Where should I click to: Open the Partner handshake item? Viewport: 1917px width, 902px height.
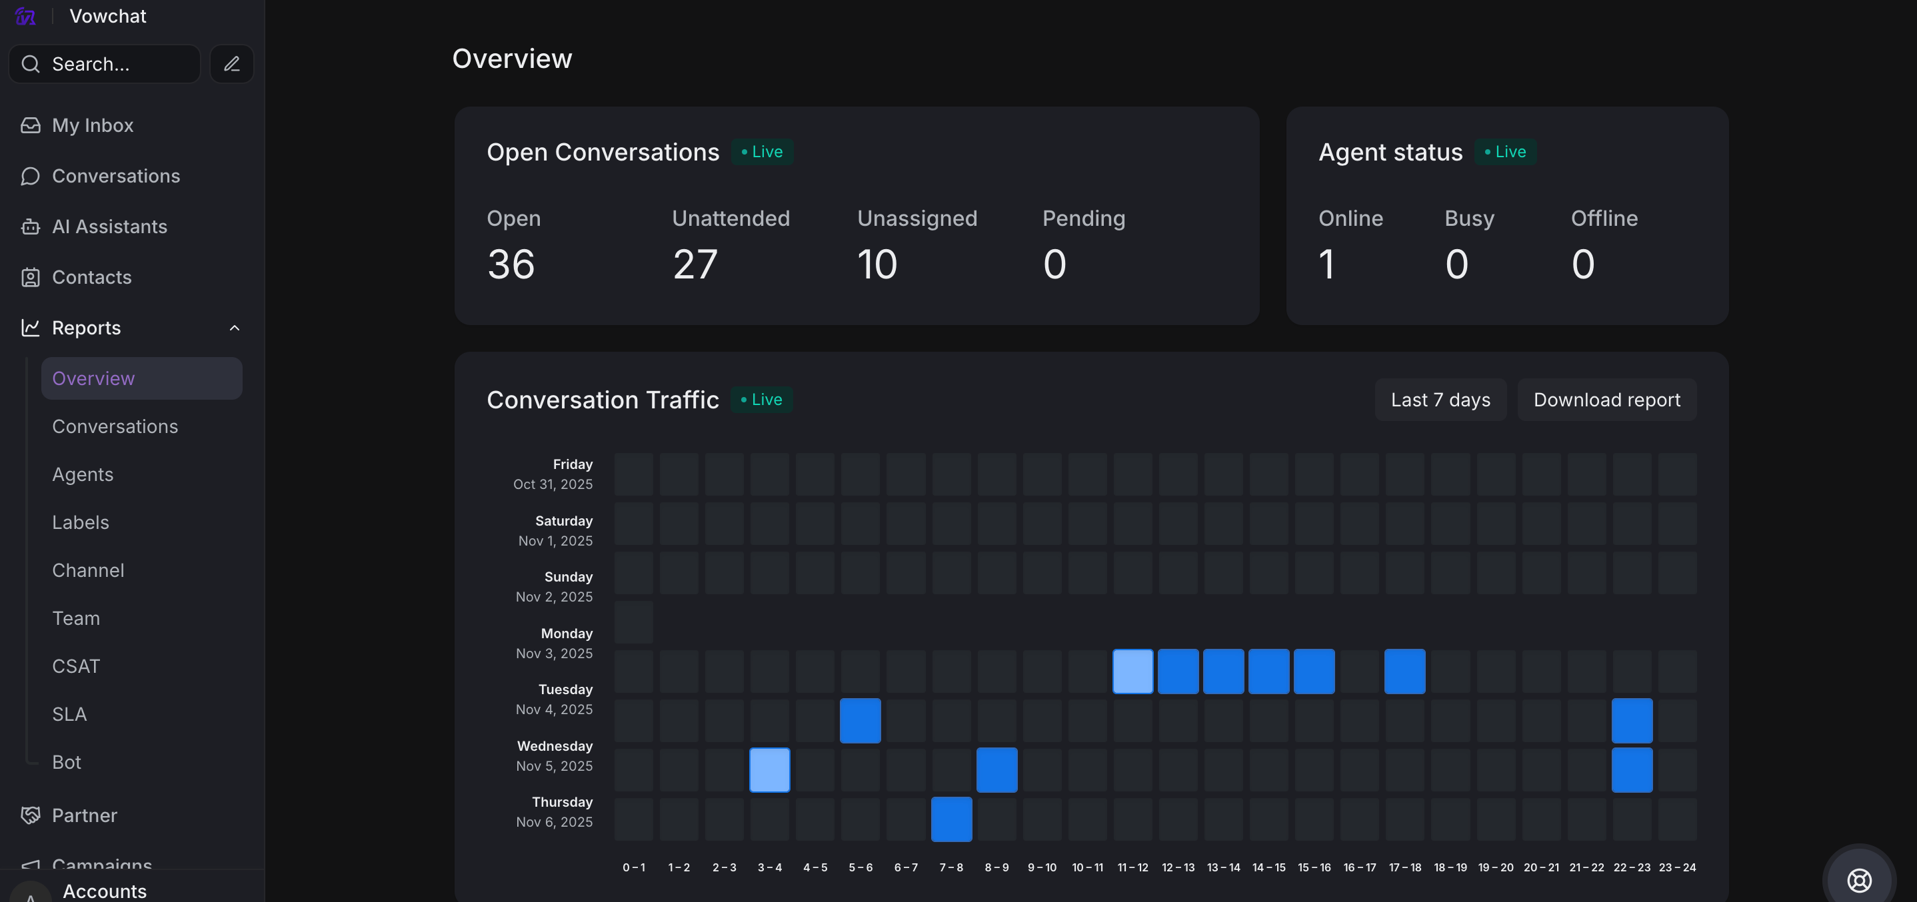84,815
